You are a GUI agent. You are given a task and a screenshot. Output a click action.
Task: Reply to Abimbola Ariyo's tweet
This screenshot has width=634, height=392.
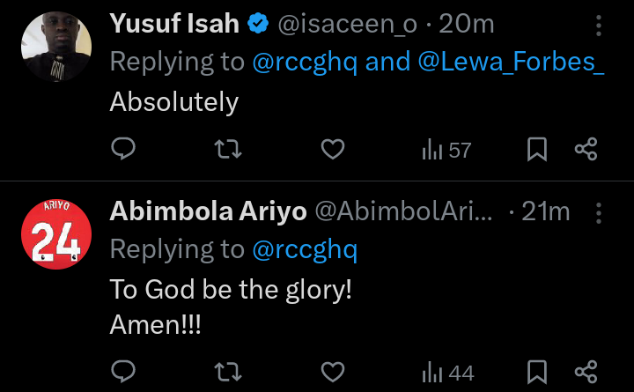[x=123, y=371]
